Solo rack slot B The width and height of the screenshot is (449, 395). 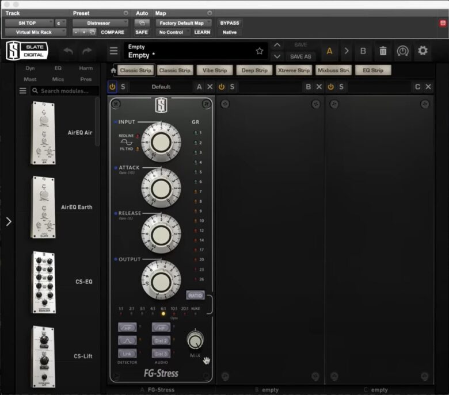pos(232,87)
